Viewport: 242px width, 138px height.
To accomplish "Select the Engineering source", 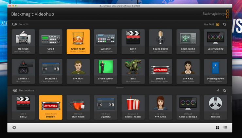I will coord(188,41).
